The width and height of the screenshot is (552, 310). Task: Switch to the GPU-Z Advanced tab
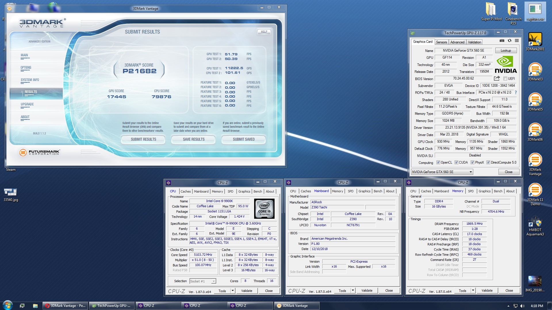click(x=457, y=42)
